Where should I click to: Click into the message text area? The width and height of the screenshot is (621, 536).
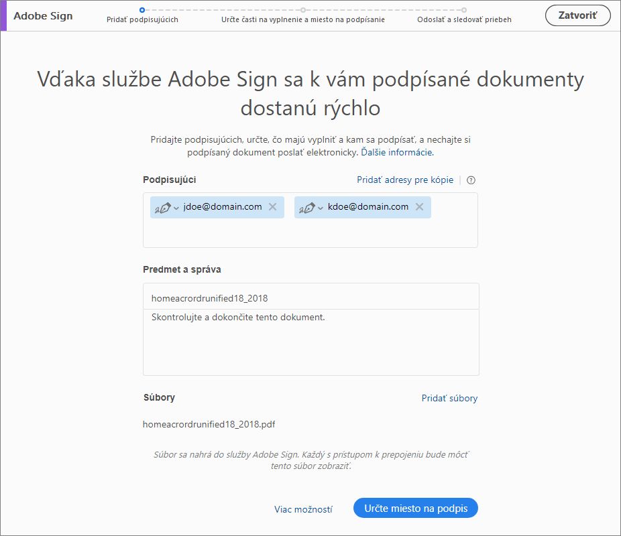pos(310,342)
